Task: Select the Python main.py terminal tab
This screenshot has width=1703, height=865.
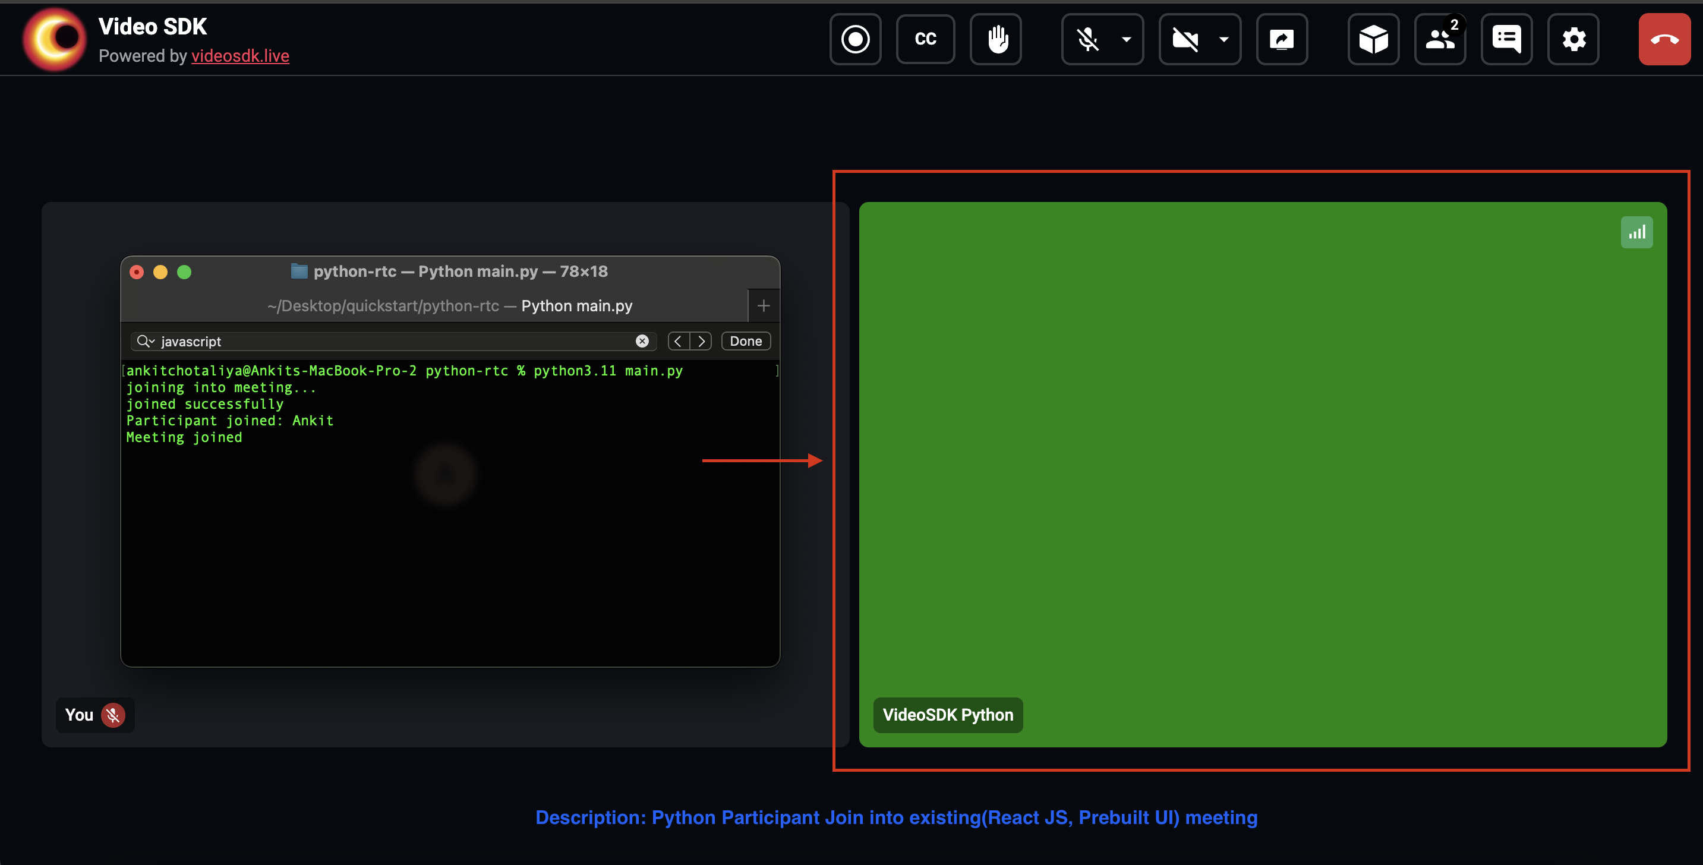Action: click(450, 306)
